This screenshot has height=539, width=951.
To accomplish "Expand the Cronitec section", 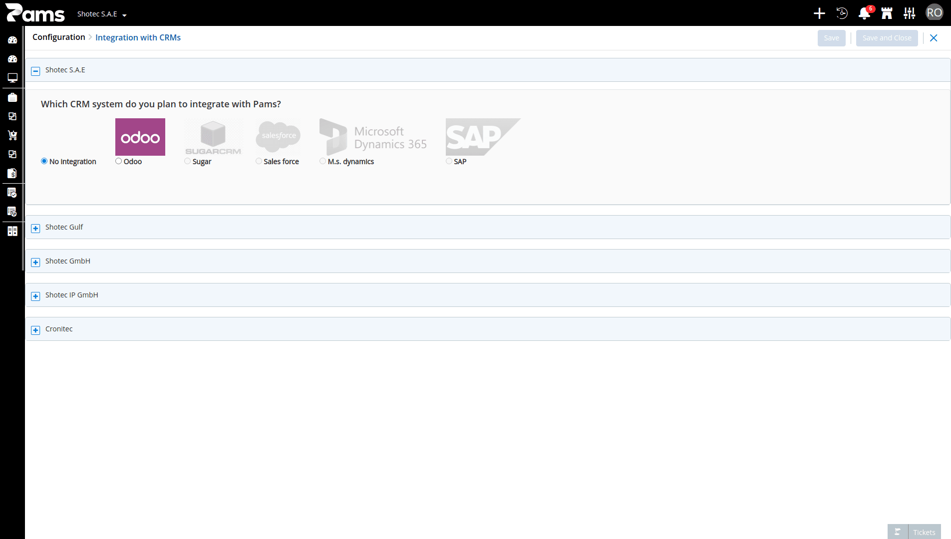I will pos(35,330).
